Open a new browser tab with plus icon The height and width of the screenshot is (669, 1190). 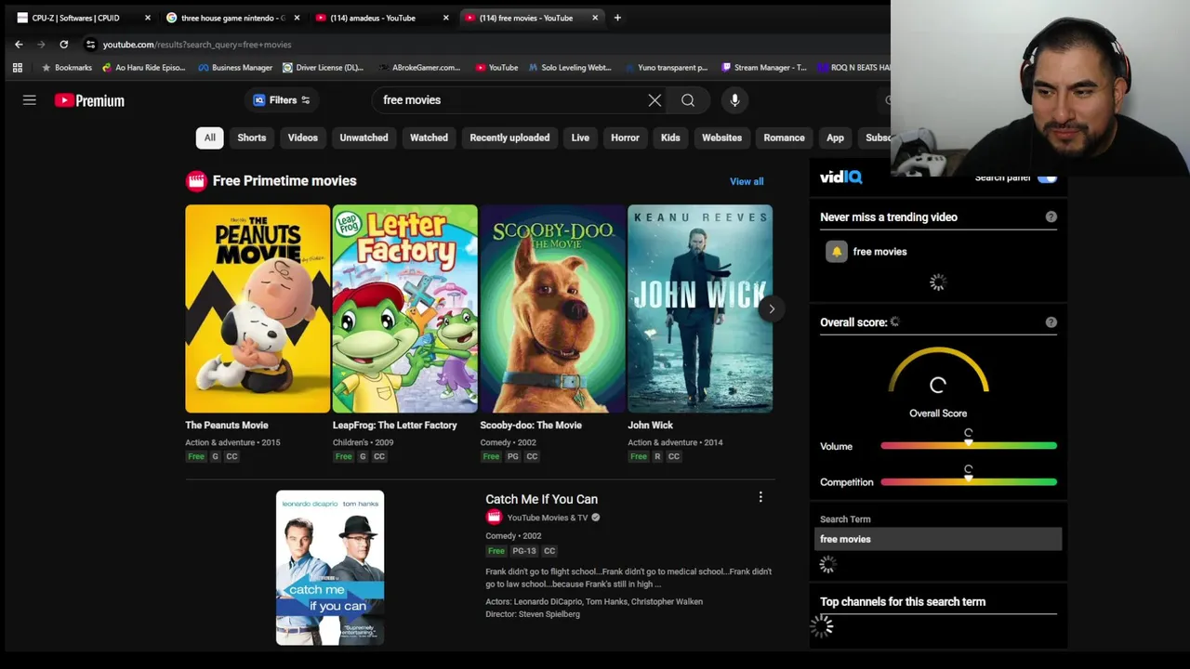pyautogui.click(x=617, y=18)
